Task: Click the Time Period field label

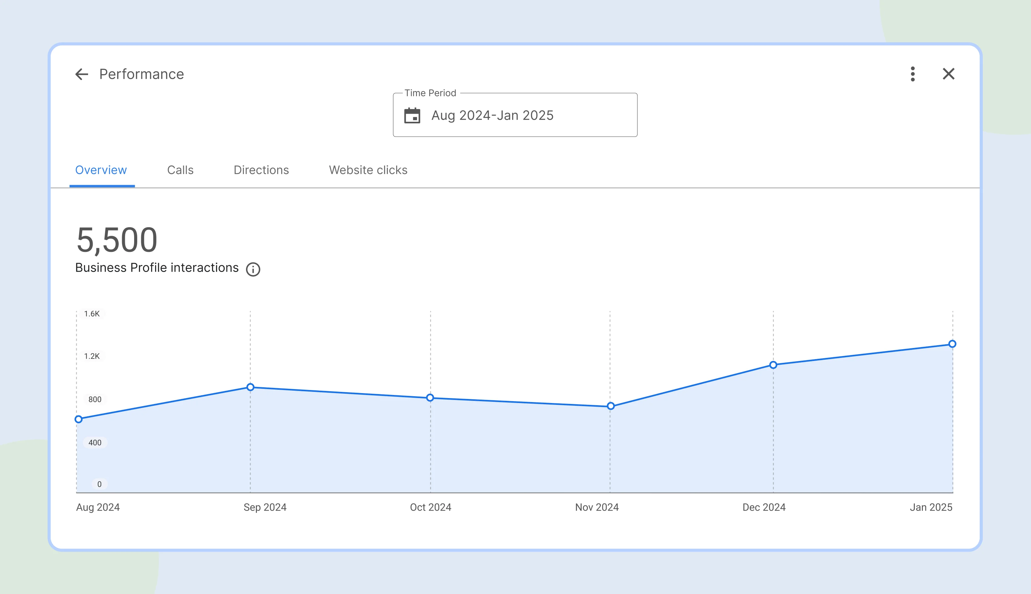Action: 430,93
